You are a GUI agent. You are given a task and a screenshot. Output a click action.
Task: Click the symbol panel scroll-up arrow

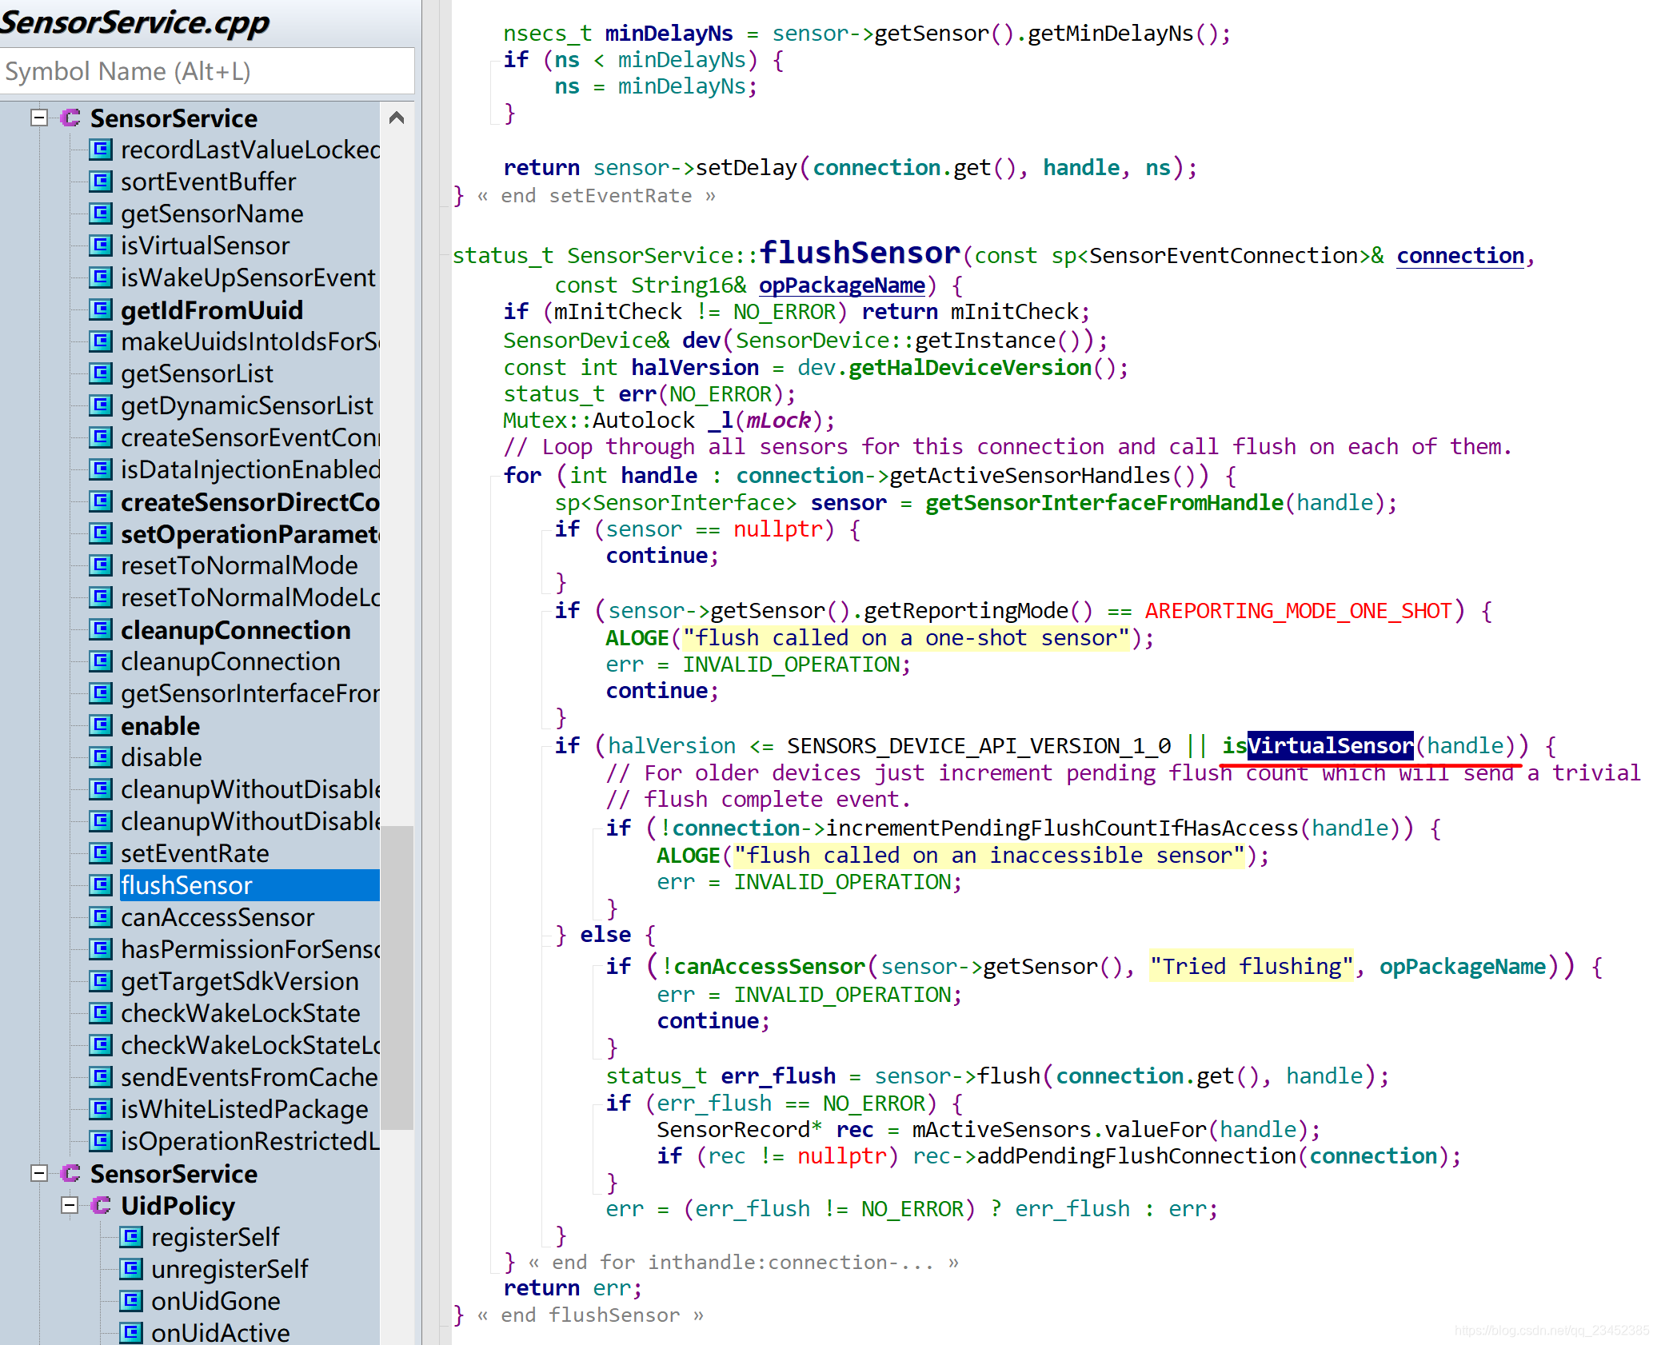coord(397,118)
